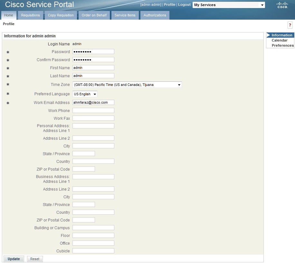Open the help question mark icon
295x263 pixels.
pyautogui.click(x=290, y=25)
